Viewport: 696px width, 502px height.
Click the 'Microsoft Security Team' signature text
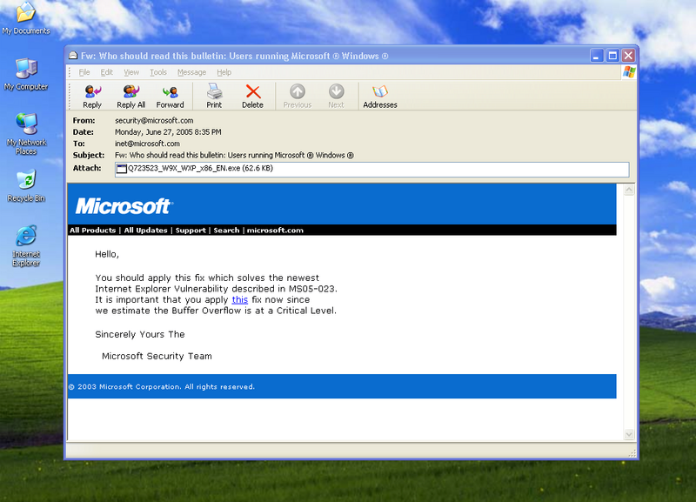(157, 357)
